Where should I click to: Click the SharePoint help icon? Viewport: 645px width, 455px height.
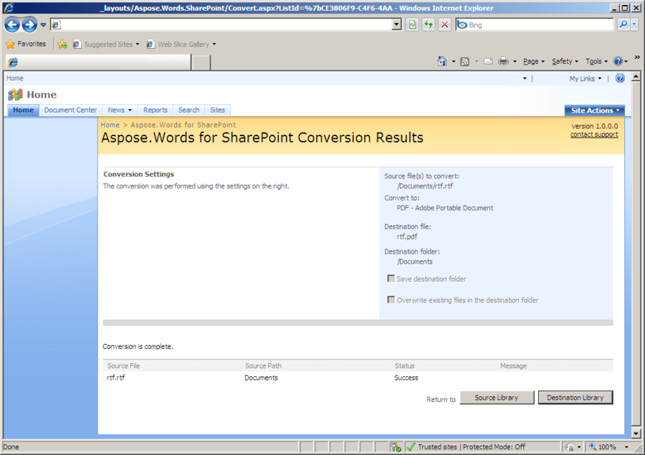click(620, 78)
